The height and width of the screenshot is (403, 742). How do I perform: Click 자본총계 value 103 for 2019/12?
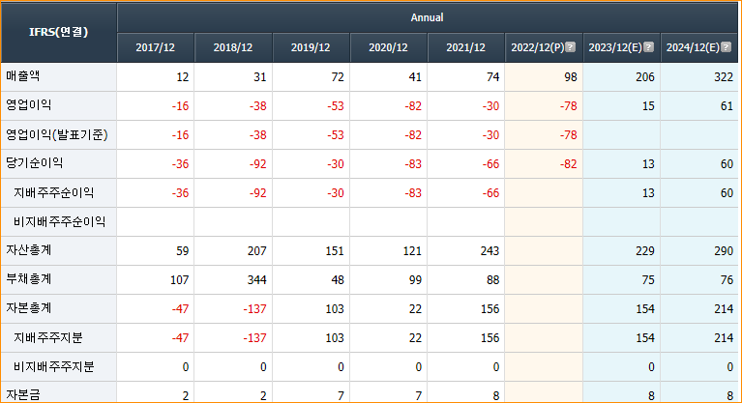pos(335,309)
